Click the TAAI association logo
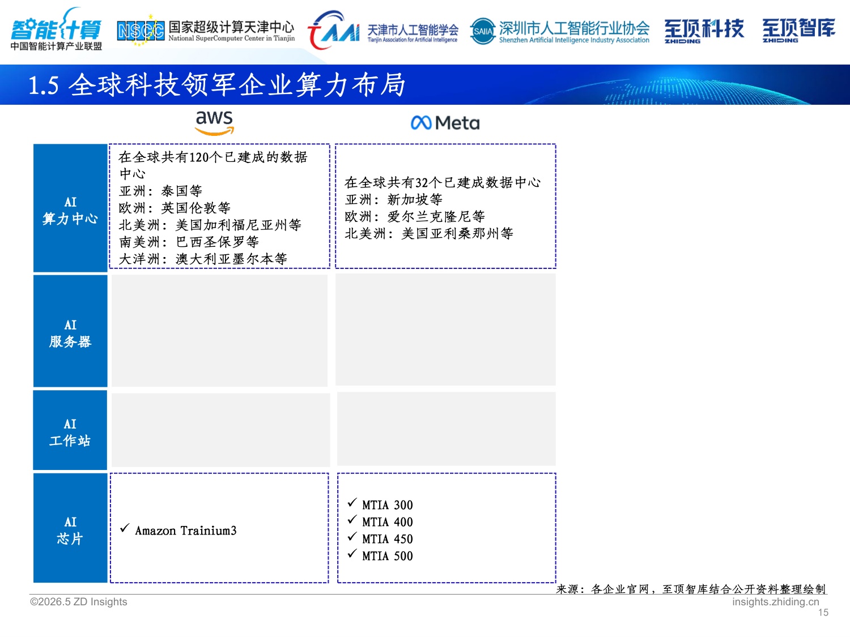This screenshot has width=850, height=637. pos(334,30)
